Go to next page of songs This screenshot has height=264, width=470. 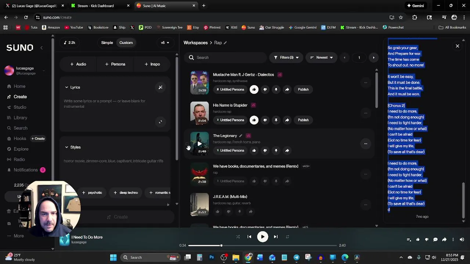[374, 58]
